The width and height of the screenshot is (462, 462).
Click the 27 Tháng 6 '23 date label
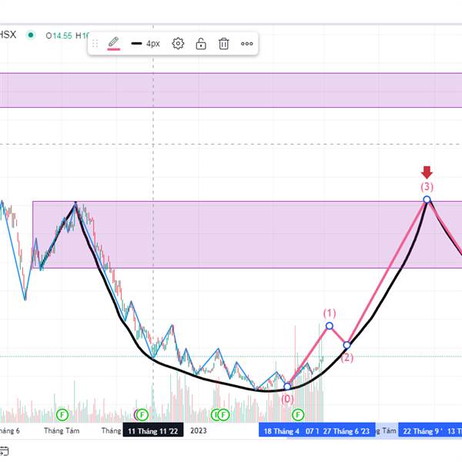[346, 431]
